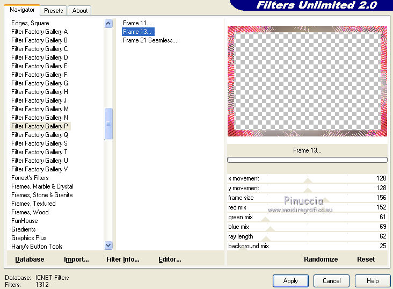
Task: Open the About tab
Action: [79, 11]
